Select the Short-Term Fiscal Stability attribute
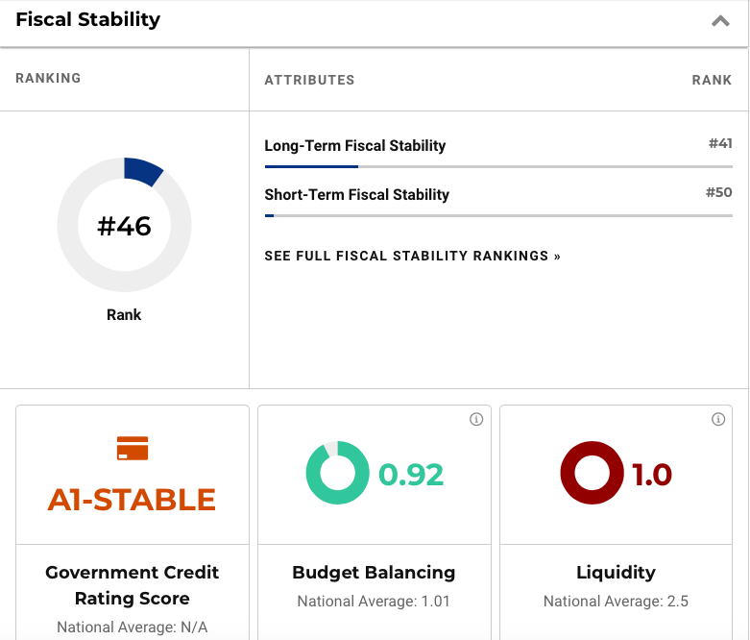The image size is (750, 640). [x=357, y=194]
